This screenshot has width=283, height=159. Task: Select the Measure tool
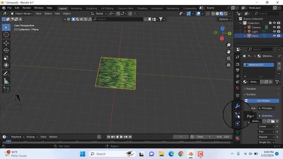tap(6, 81)
